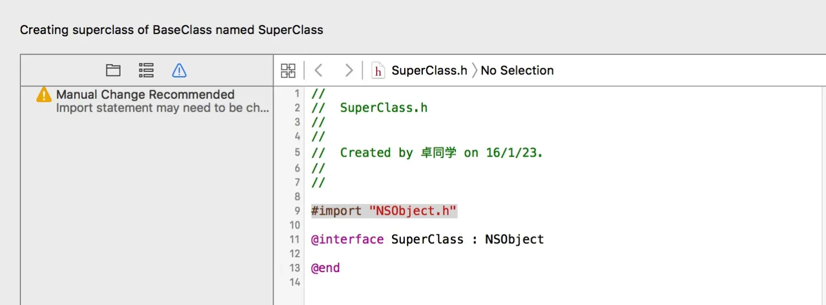Open SuperClass.h in the jump bar
The image size is (826, 305).
(429, 70)
